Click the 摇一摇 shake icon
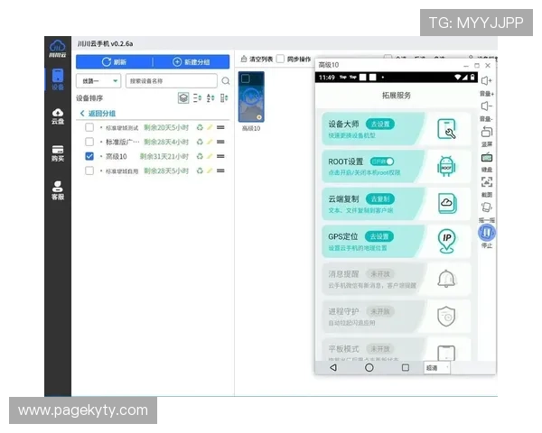This screenshot has height=433, width=542. pos(486,207)
